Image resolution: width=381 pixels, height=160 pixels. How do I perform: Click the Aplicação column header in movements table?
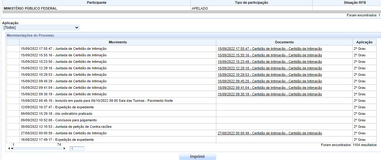pyautogui.click(x=365, y=42)
